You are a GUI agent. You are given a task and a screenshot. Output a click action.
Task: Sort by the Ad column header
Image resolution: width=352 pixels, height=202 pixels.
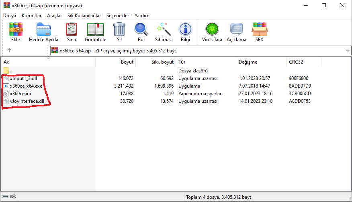(48, 62)
